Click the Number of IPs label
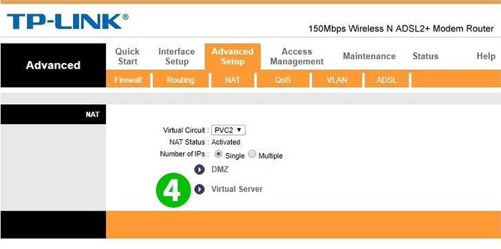501x249 pixels. (184, 154)
